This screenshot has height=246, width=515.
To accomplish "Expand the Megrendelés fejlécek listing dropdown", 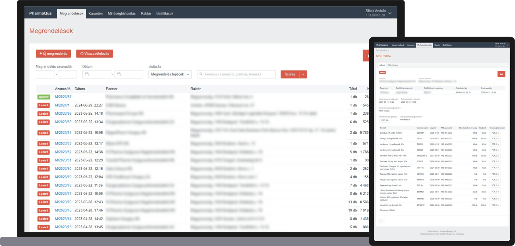I will [x=170, y=74].
